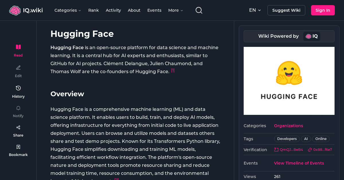Open the History clock icon
The width and height of the screenshot is (344, 180).
click(x=18, y=88)
